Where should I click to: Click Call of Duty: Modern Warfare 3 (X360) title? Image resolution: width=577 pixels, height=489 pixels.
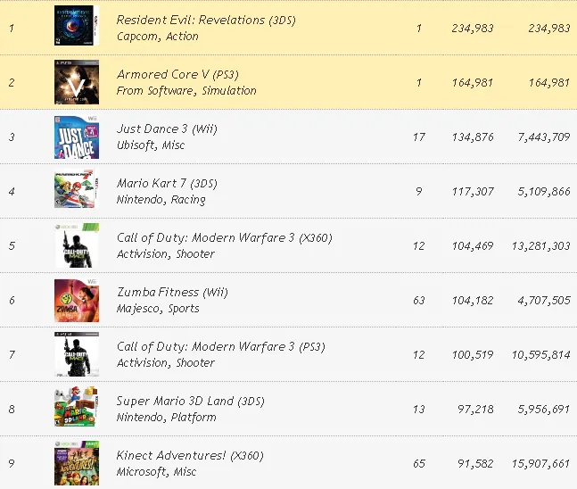point(224,237)
